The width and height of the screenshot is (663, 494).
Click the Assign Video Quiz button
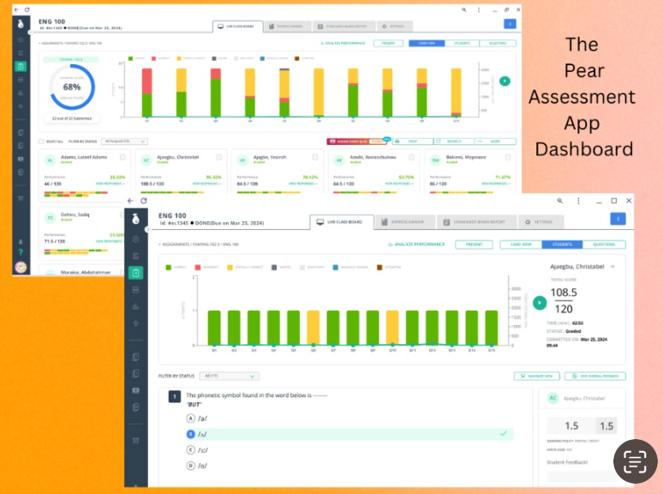click(x=357, y=142)
